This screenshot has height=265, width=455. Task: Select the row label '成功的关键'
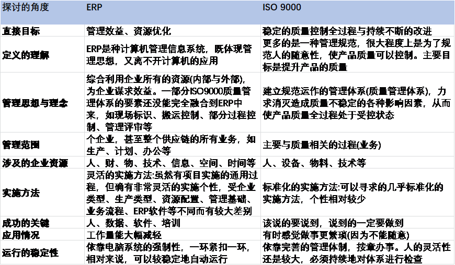pyautogui.click(x=26, y=223)
